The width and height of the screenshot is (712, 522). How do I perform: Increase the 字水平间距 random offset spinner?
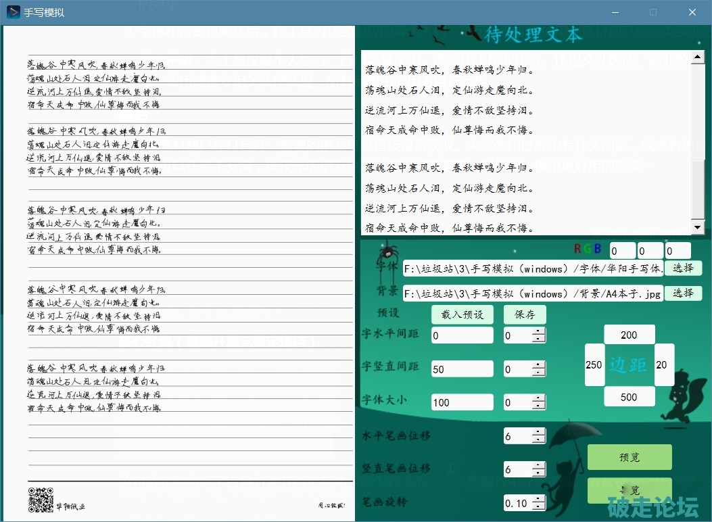point(538,331)
